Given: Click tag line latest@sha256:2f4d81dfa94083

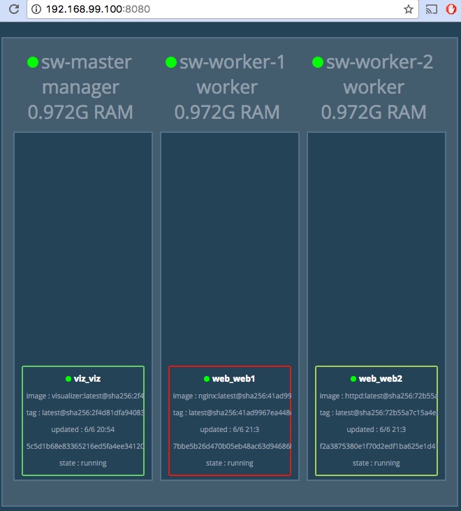Looking at the screenshot, I should pyautogui.click(x=85, y=413).
